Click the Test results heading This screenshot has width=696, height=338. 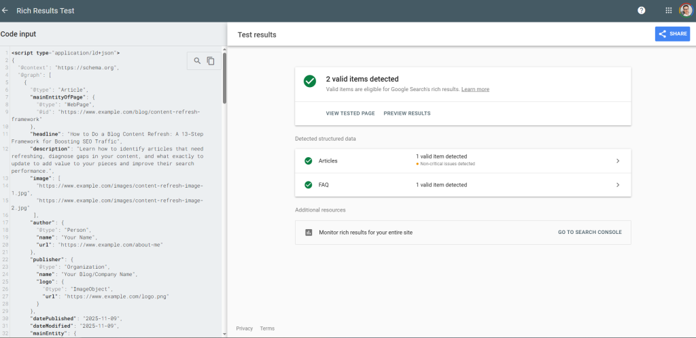(257, 35)
